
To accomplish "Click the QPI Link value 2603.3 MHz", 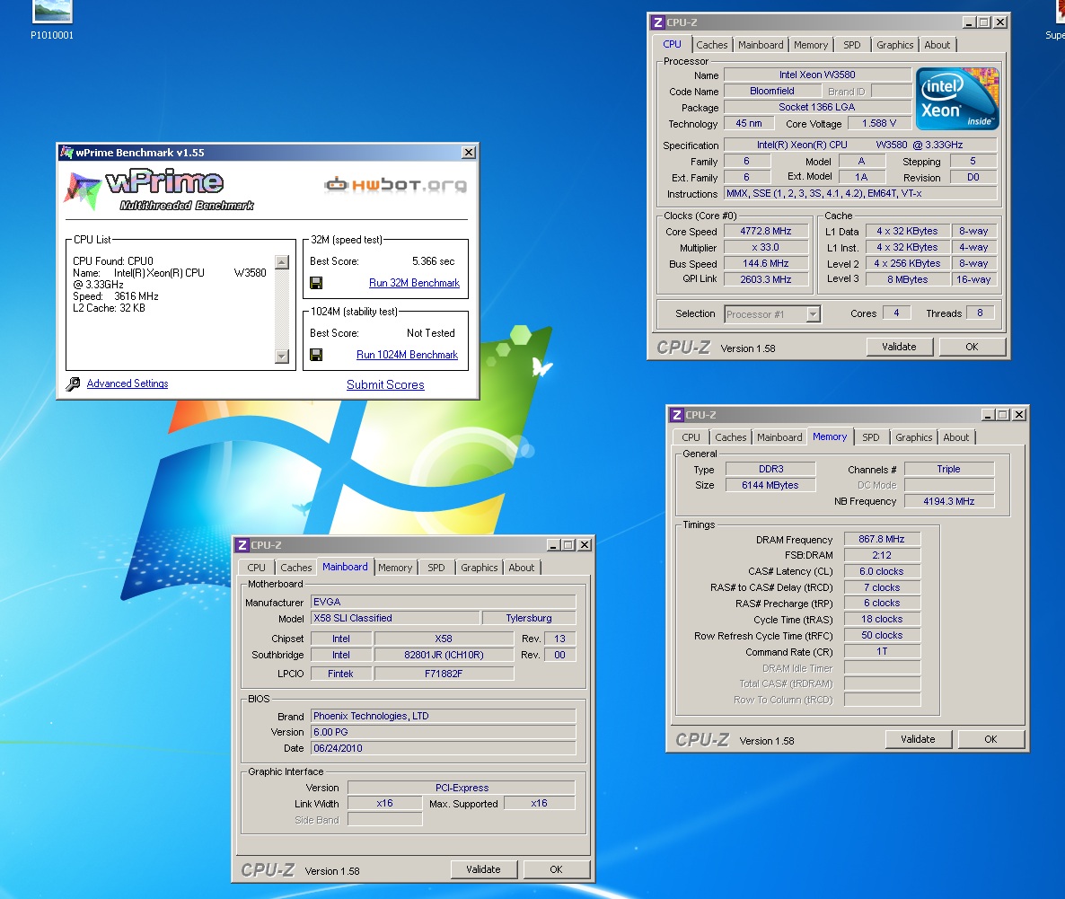I will tap(765, 279).
